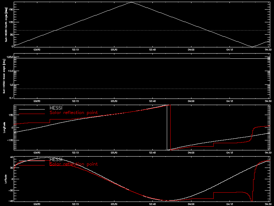Click 04:15 time label under Latitude plot
This screenshot has height=206, width=274.
tap(229, 204)
